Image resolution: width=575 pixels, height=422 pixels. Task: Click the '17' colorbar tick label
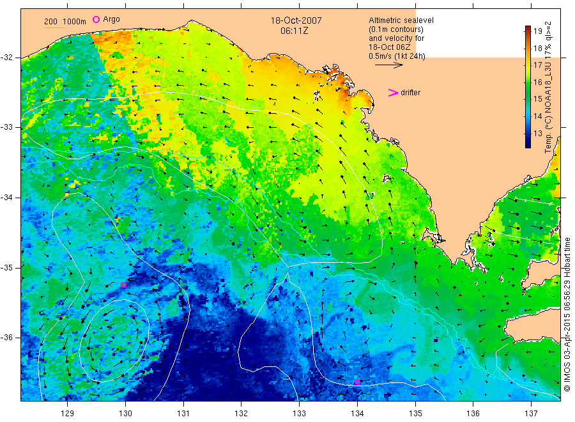coord(538,65)
